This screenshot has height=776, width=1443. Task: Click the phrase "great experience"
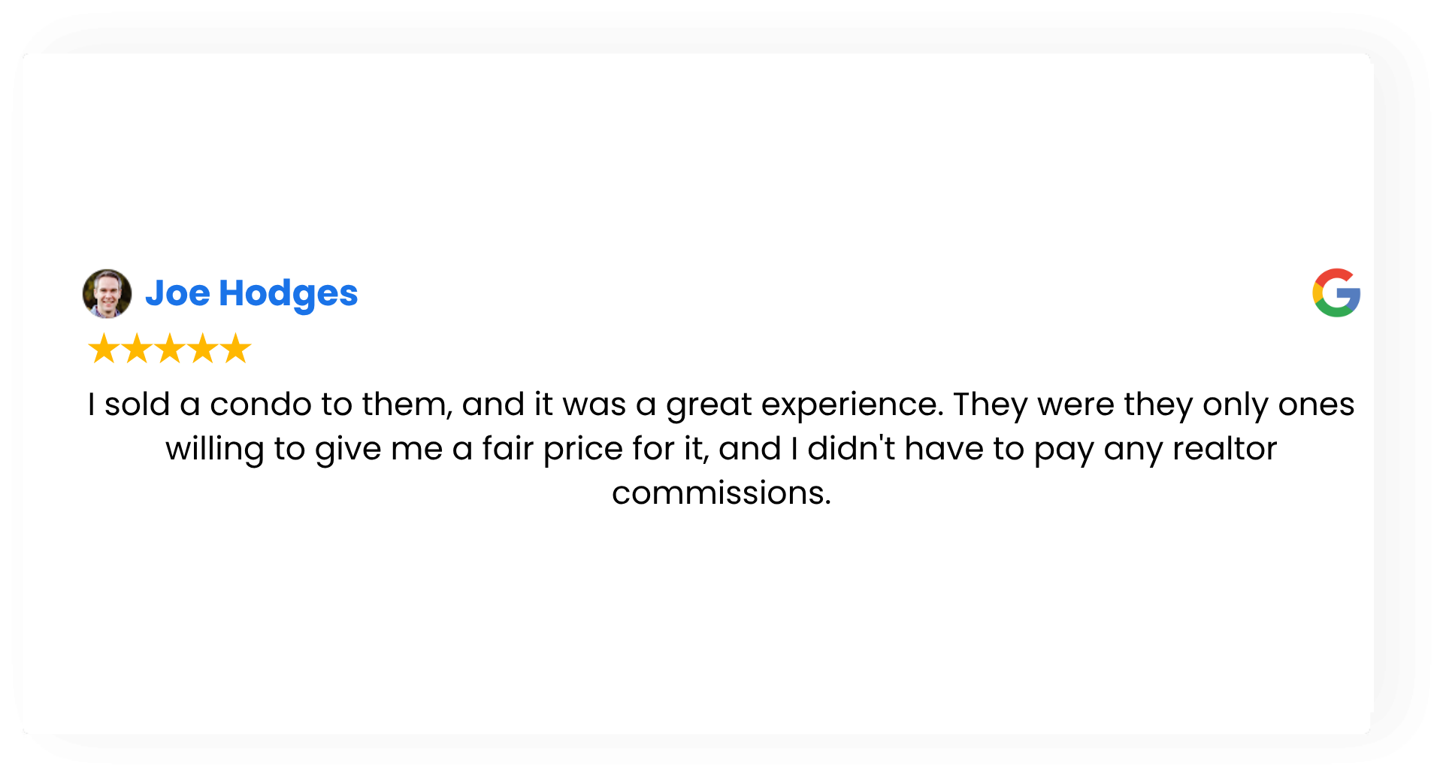[x=804, y=405]
